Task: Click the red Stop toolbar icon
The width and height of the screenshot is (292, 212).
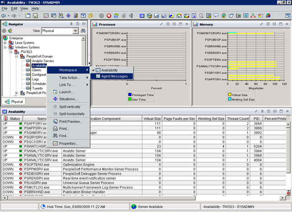Action: click(109, 16)
